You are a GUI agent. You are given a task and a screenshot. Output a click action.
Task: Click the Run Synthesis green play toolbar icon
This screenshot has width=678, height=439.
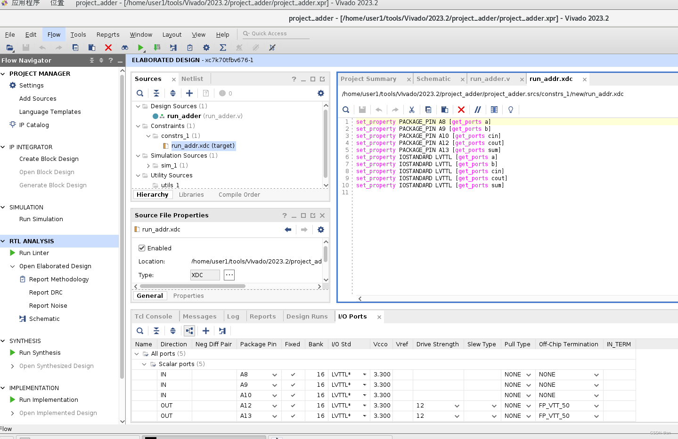(140, 48)
